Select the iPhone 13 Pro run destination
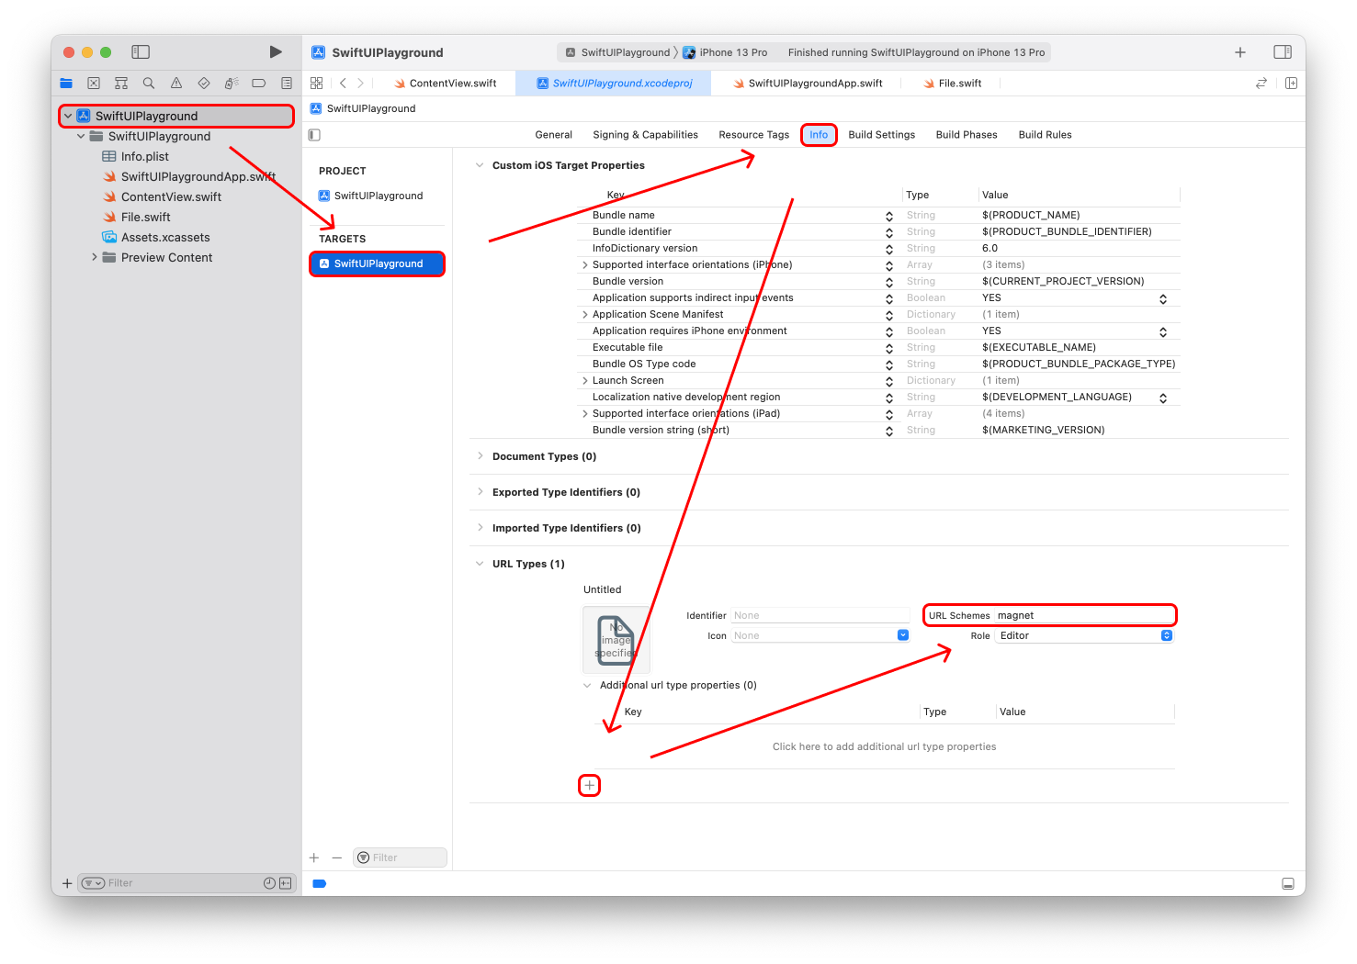The image size is (1357, 964). click(x=725, y=52)
